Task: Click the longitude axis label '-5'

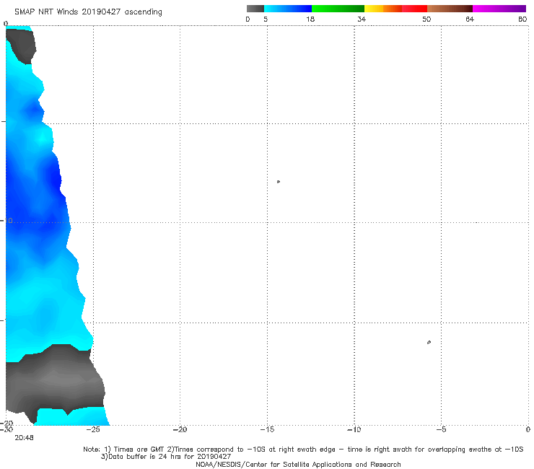Action: pos(441,429)
